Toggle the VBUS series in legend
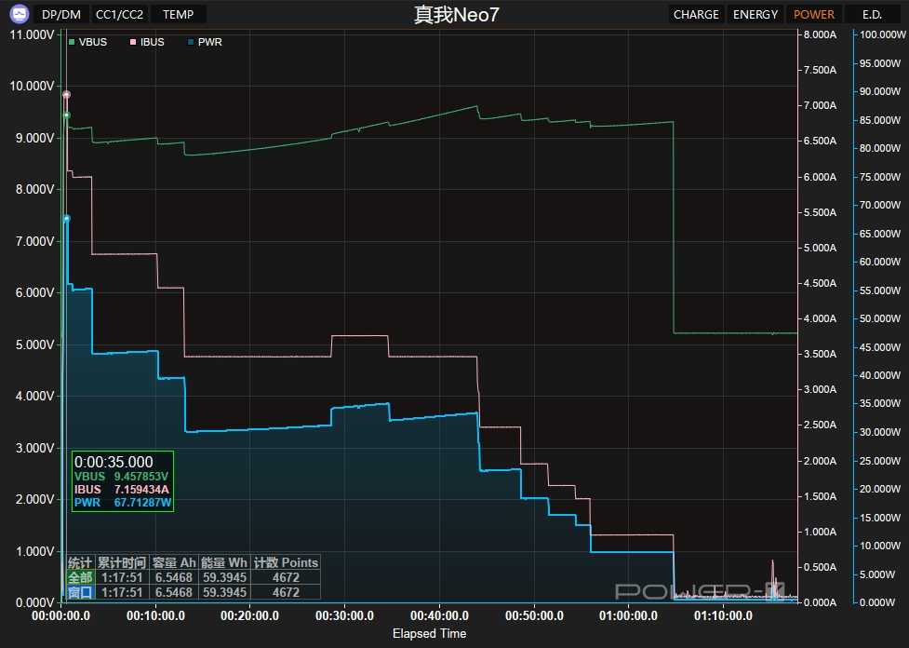Image resolution: width=909 pixels, height=648 pixels. [x=87, y=42]
